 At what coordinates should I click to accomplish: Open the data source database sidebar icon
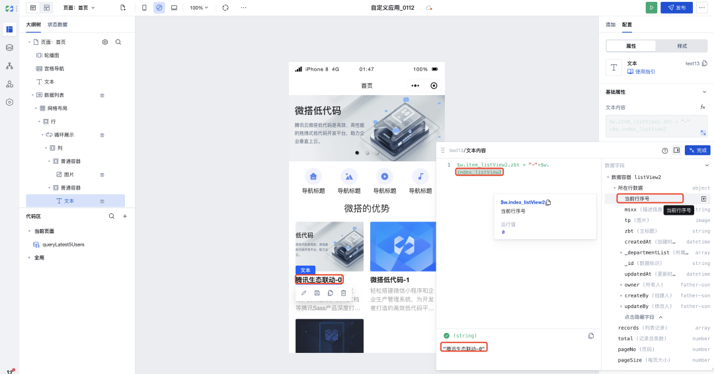coord(9,48)
